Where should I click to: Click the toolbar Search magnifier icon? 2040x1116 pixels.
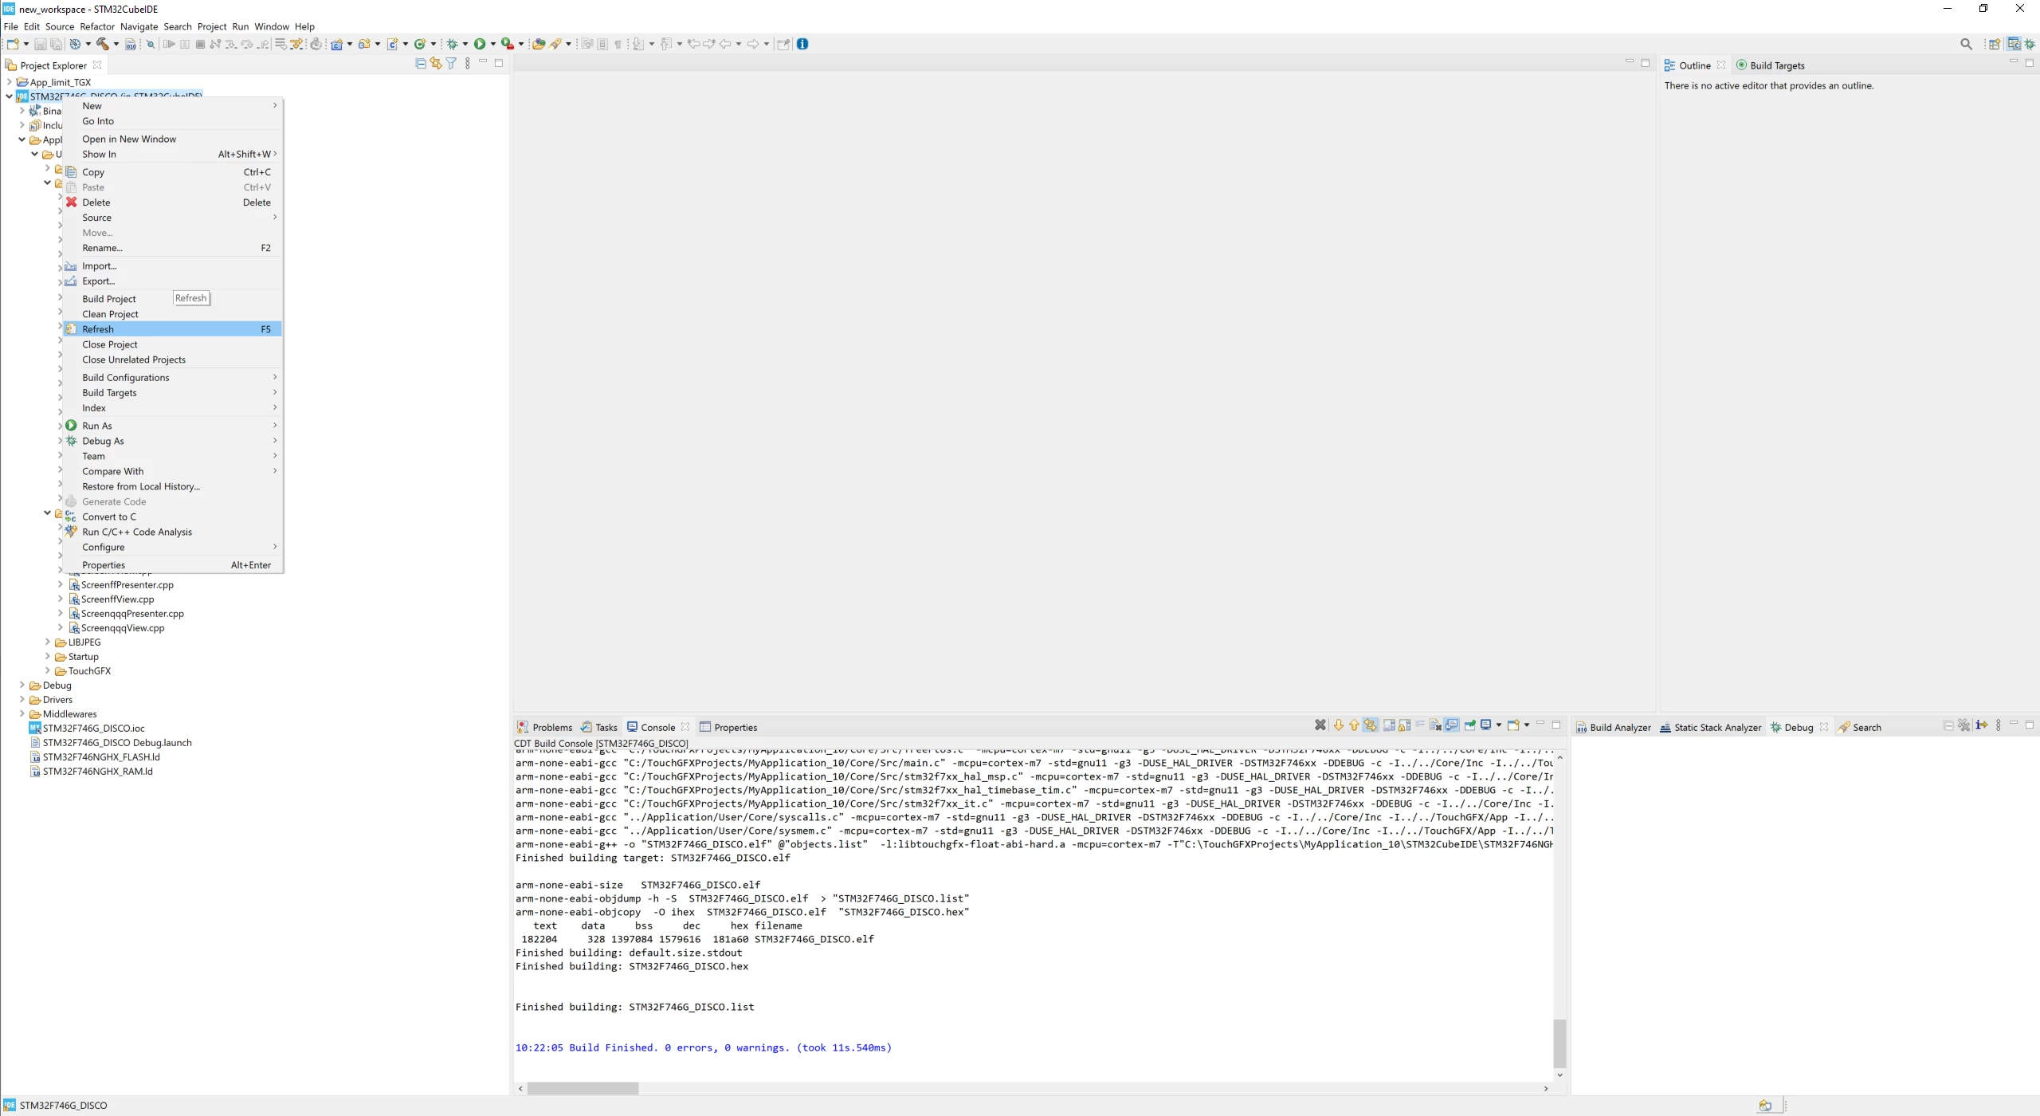[x=1966, y=44]
